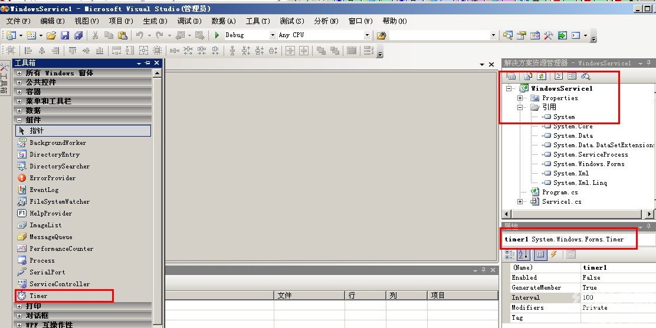Open the Any CPU platform dropdown
This screenshot has height=328, width=656.
coord(368,35)
